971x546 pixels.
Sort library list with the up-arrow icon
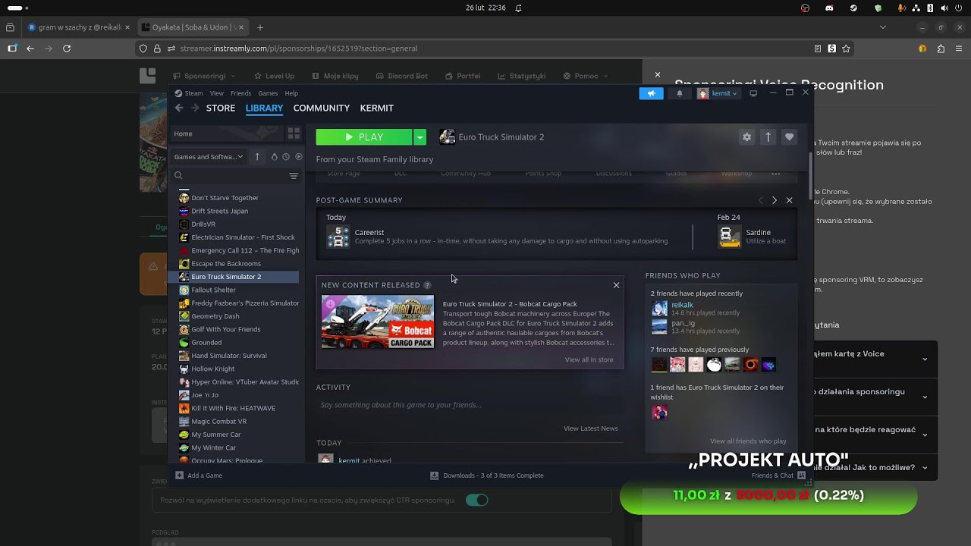[x=257, y=157]
